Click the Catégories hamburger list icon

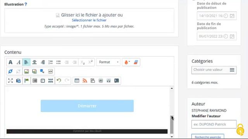[x=232, y=70]
